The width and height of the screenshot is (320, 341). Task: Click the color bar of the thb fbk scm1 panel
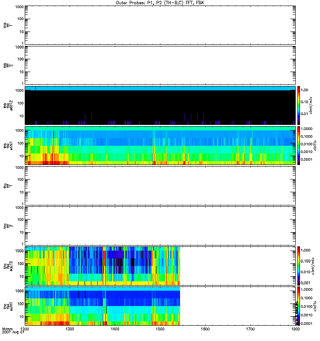(x=299, y=145)
